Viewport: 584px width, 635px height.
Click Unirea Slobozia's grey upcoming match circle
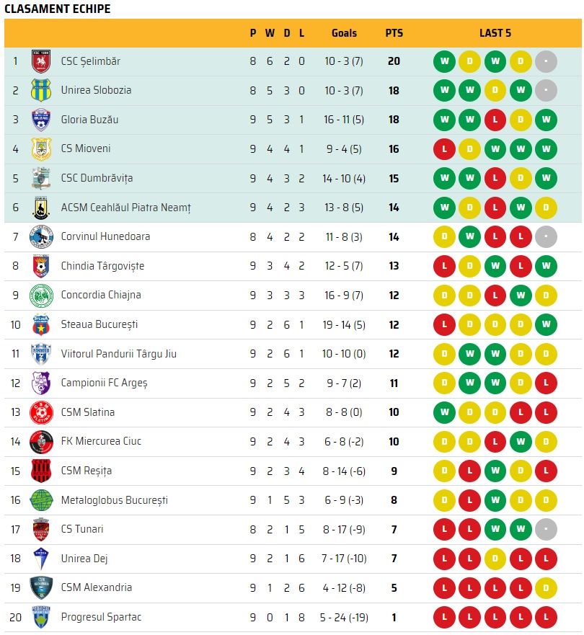coord(546,91)
